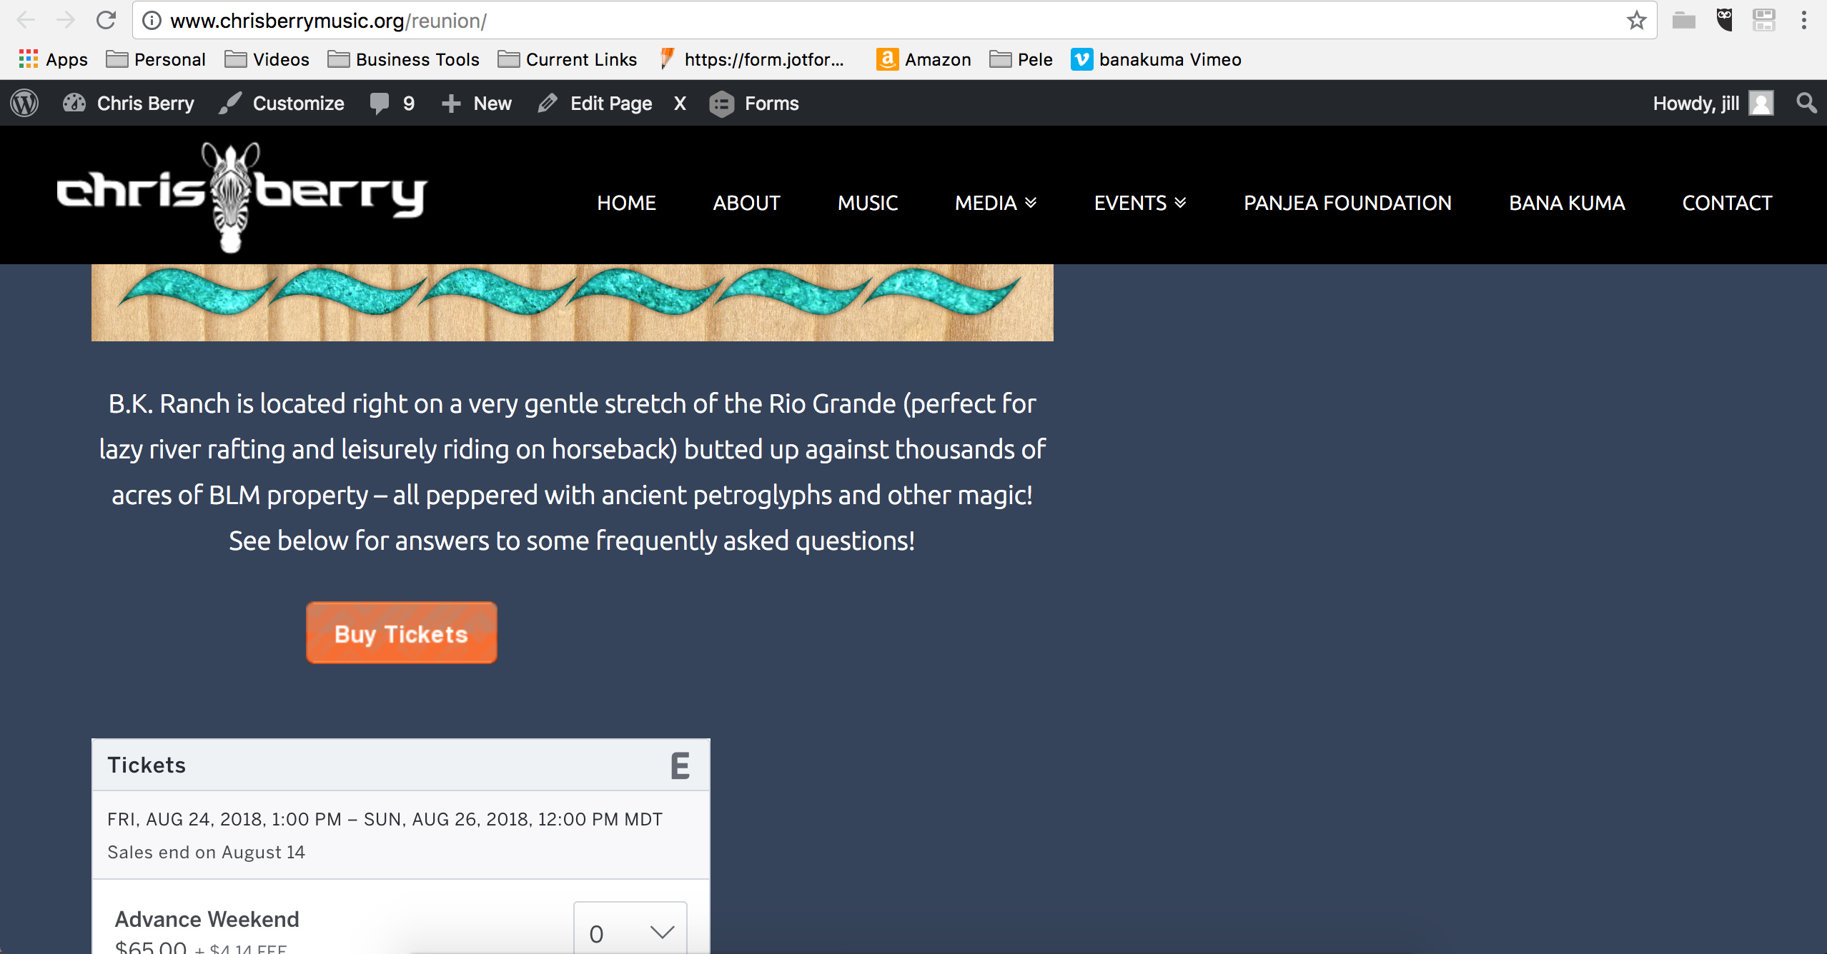Image resolution: width=1827 pixels, height=954 pixels.
Task: Open the Amazon bookmark
Action: click(x=924, y=59)
